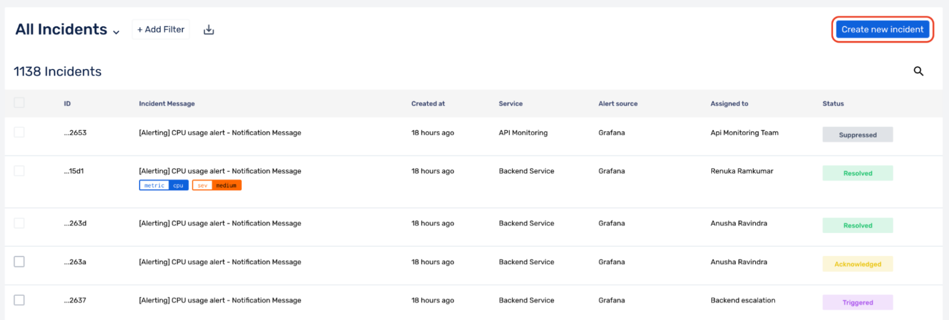Click the incident message in row ...2653
The width and height of the screenshot is (949, 320).
click(x=220, y=133)
